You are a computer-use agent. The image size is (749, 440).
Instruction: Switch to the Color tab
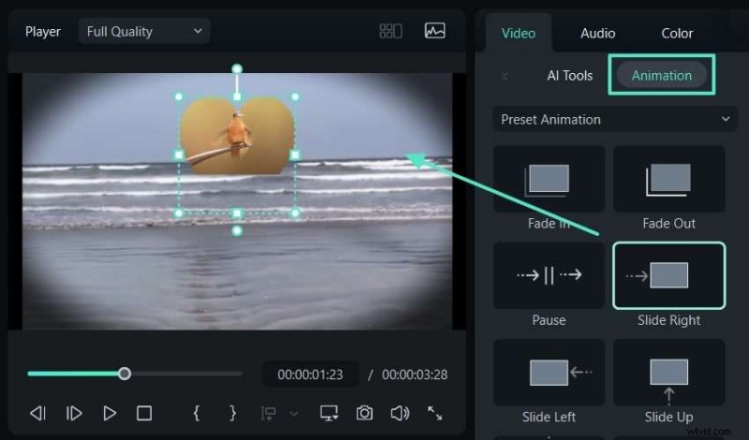[x=677, y=33]
